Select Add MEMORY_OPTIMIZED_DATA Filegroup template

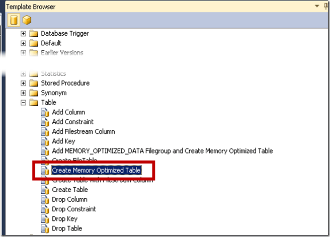162,151
